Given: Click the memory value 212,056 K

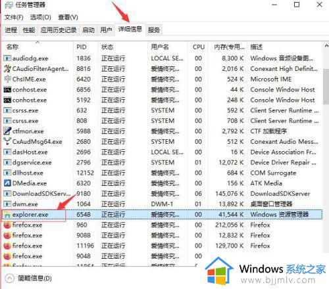Looking at the screenshot, I should (x=230, y=225).
